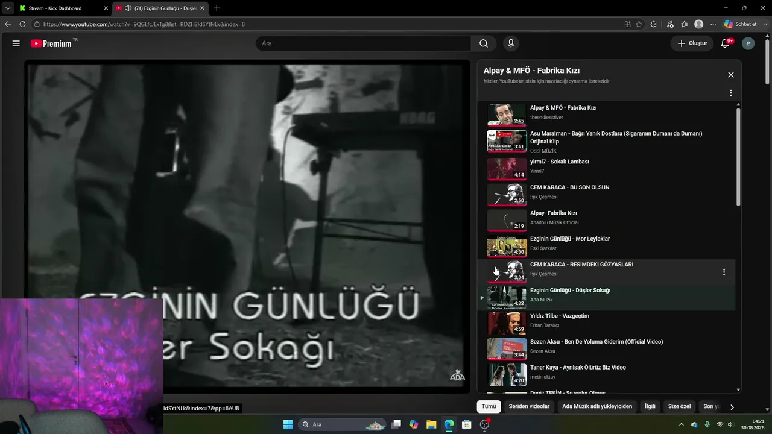
Task: Open browser settings and more menu
Action: [x=713, y=24]
